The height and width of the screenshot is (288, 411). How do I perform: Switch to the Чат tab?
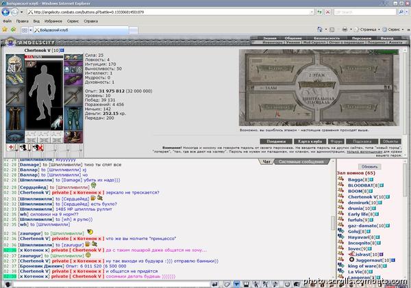(x=266, y=162)
